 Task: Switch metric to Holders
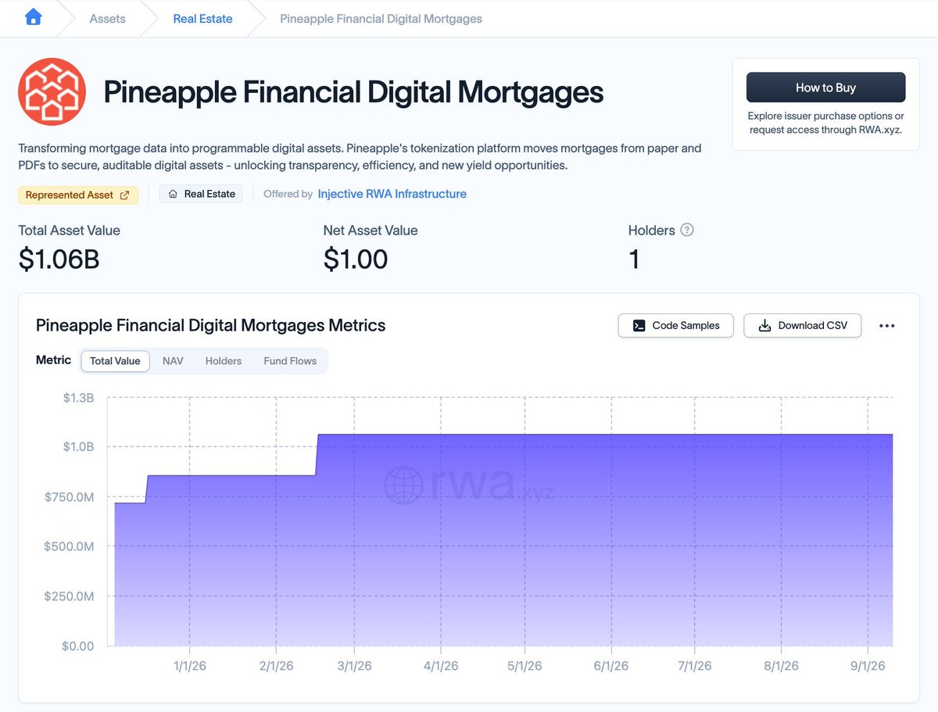(x=224, y=361)
